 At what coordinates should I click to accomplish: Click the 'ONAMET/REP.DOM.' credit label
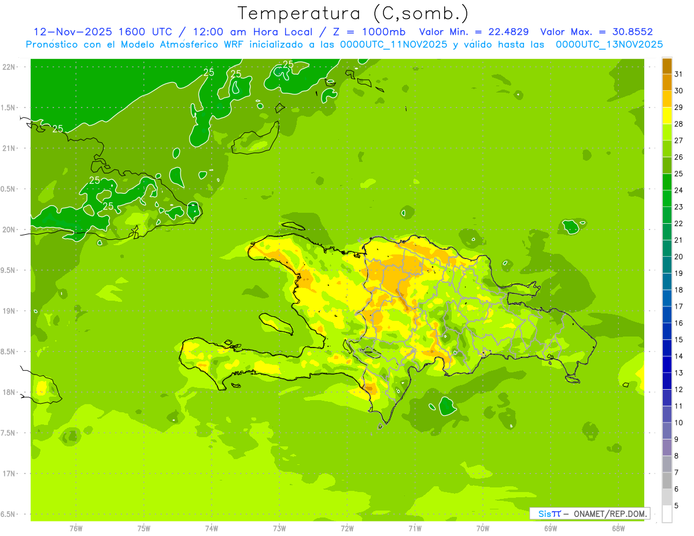pos(610,513)
